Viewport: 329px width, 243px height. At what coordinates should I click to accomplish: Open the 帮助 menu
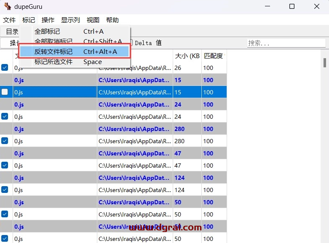(112, 20)
